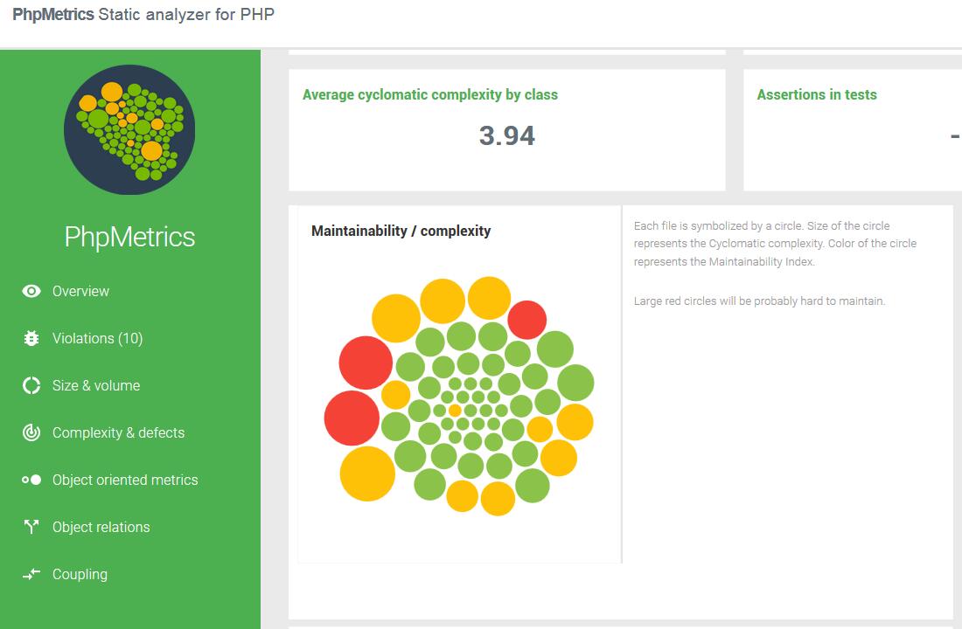Click the Complexity & defects radar icon
The image size is (962, 629).
[31, 432]
